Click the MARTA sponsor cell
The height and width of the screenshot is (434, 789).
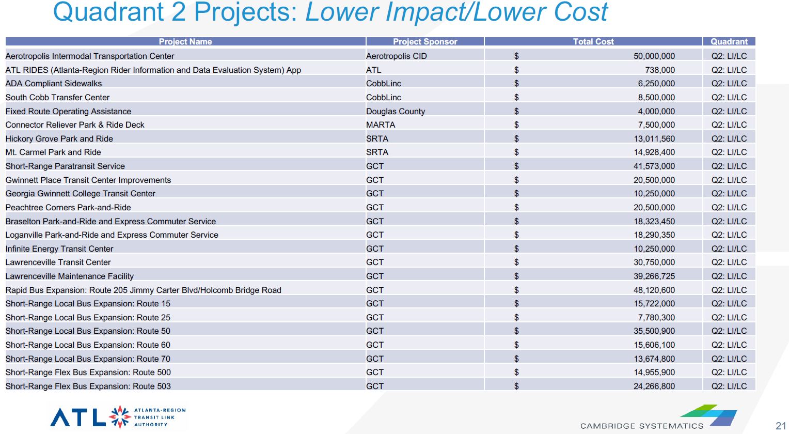(381, 125)
